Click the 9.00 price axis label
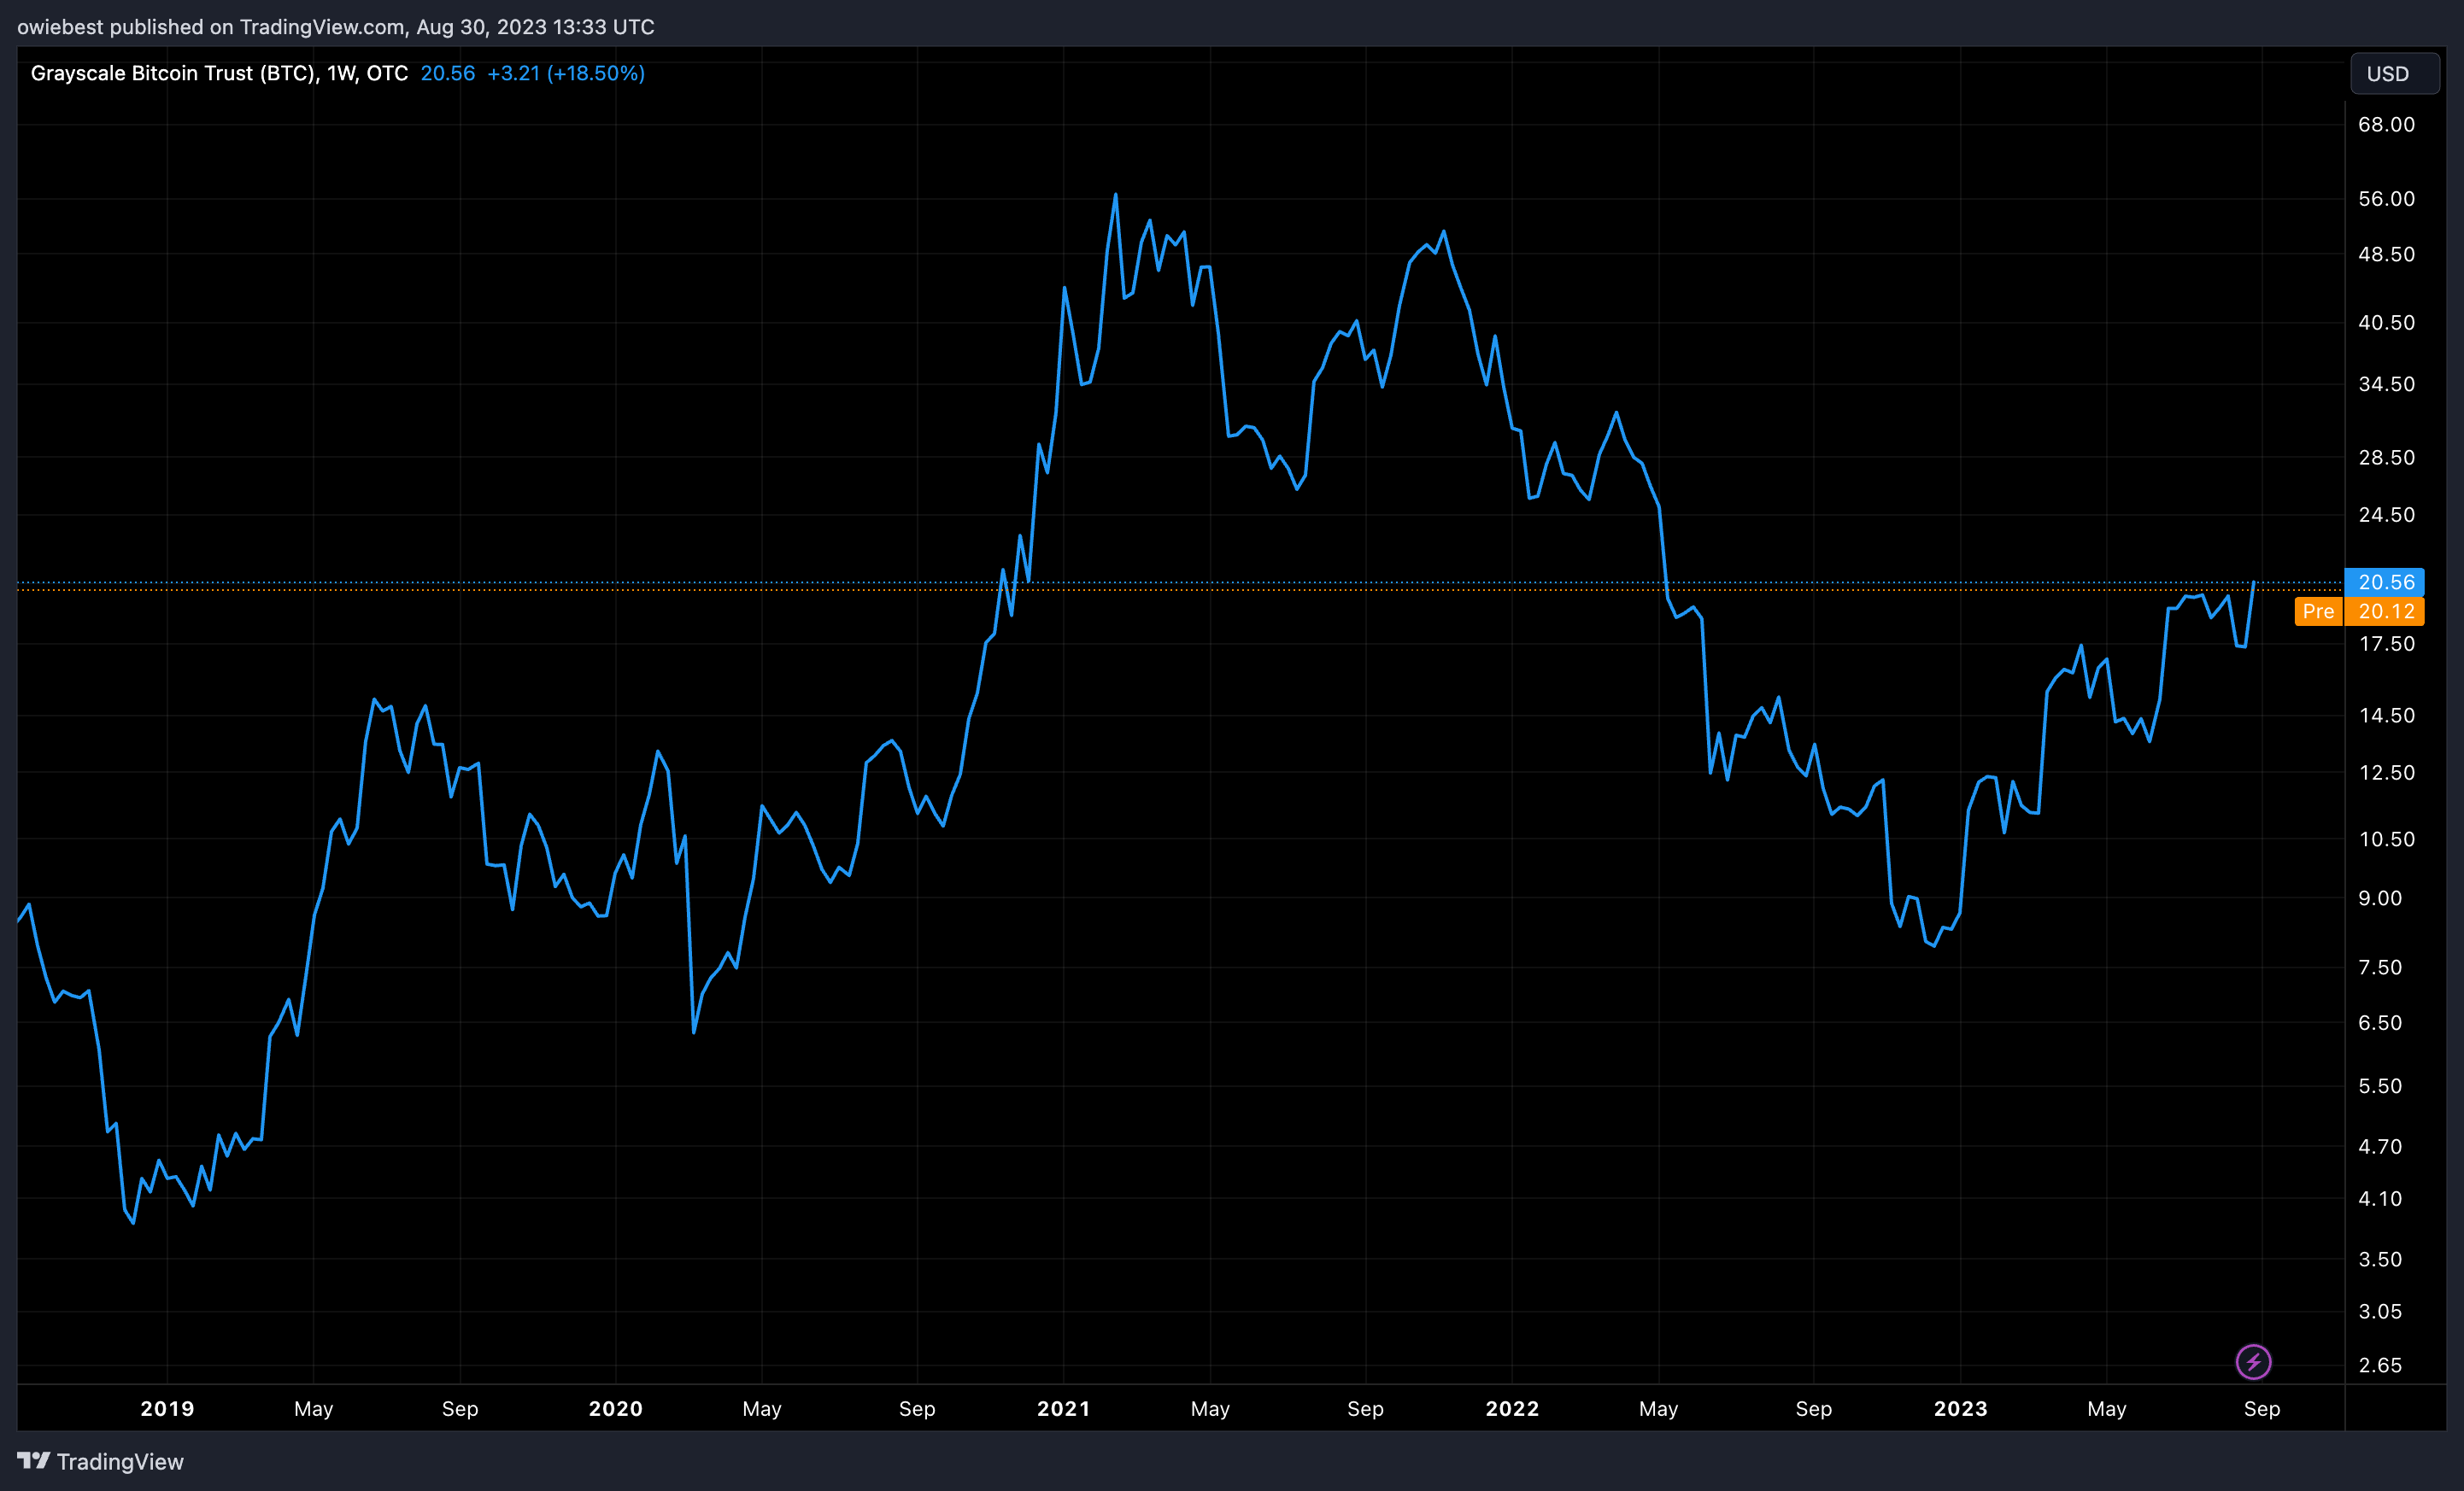 tap(2380, 898)
